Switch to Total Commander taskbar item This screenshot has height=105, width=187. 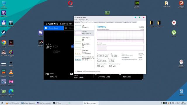coord(44,103)
